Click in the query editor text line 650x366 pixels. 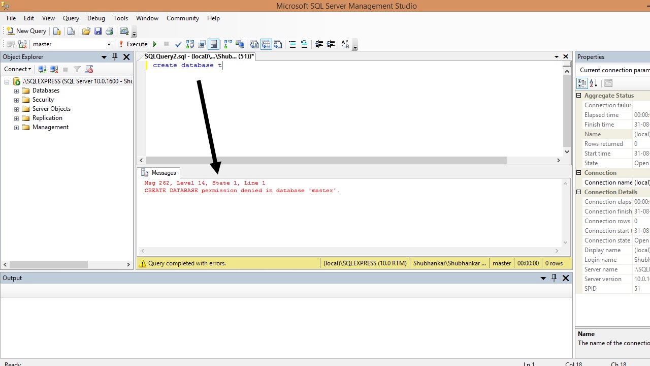[187, 65]
